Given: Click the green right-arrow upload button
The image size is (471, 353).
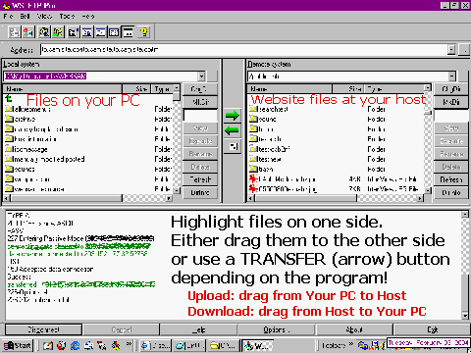Looking at the screenshot, I should [x=233, y=115].
